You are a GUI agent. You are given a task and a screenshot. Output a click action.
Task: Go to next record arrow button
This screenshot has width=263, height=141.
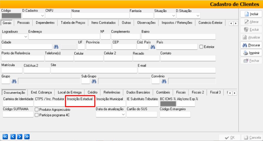(x=20, y=136)
